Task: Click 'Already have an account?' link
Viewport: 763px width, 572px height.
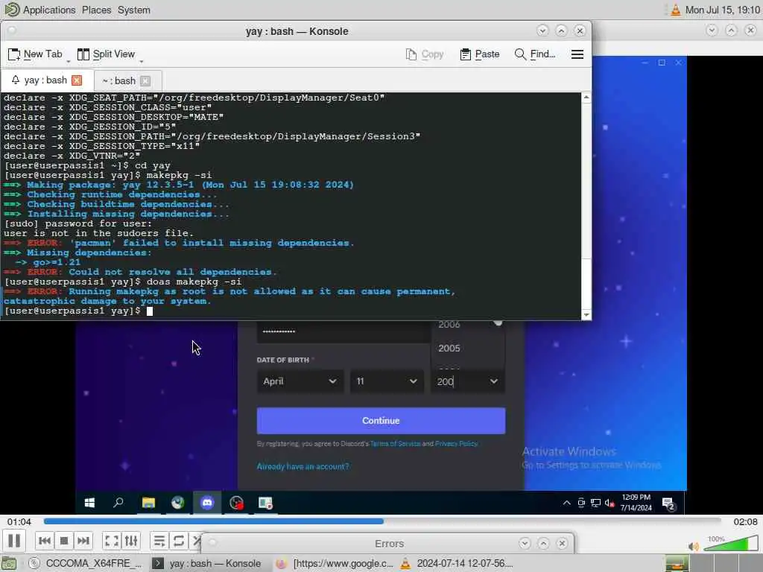Action: pyautogui.click(x=303, y=466)
